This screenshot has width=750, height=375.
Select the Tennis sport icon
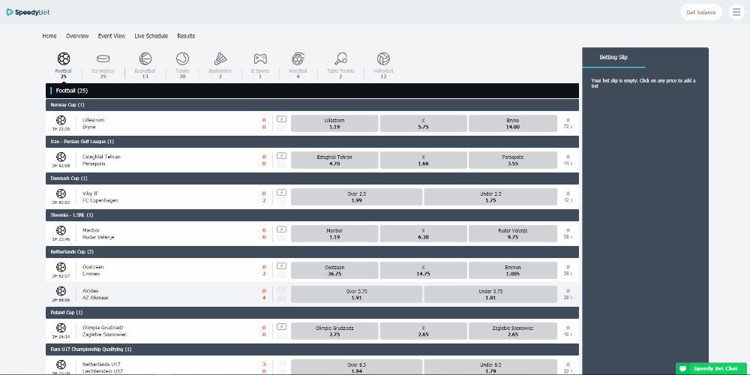(182, 58)
